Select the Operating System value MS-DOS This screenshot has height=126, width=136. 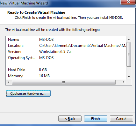47,58
